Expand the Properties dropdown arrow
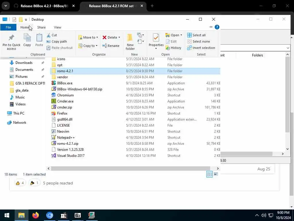 156,48
